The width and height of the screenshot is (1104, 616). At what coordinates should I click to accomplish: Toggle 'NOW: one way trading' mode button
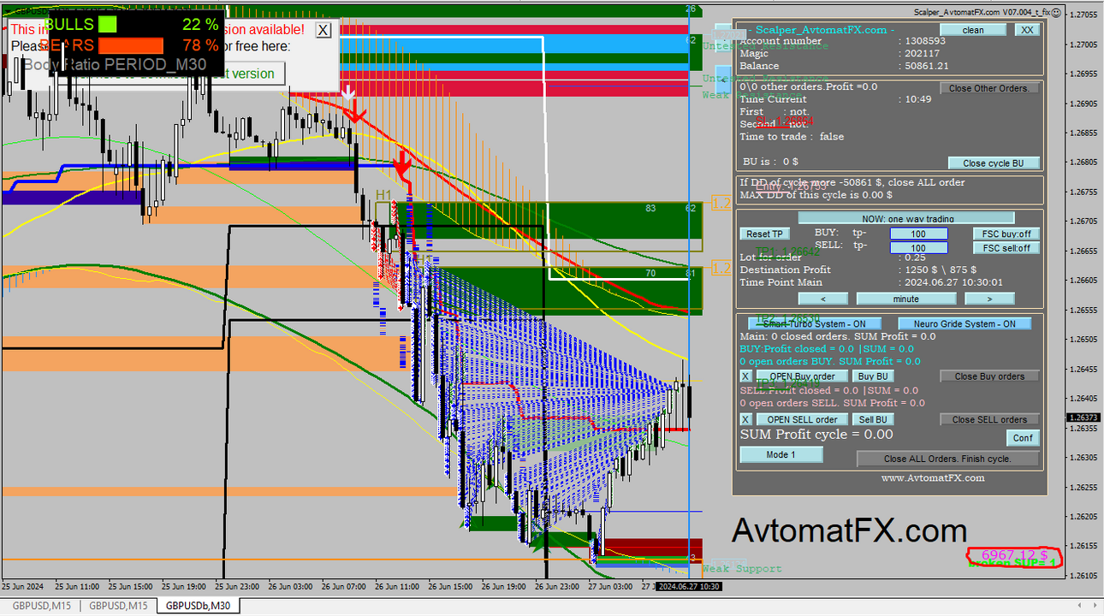pos(906,218)
